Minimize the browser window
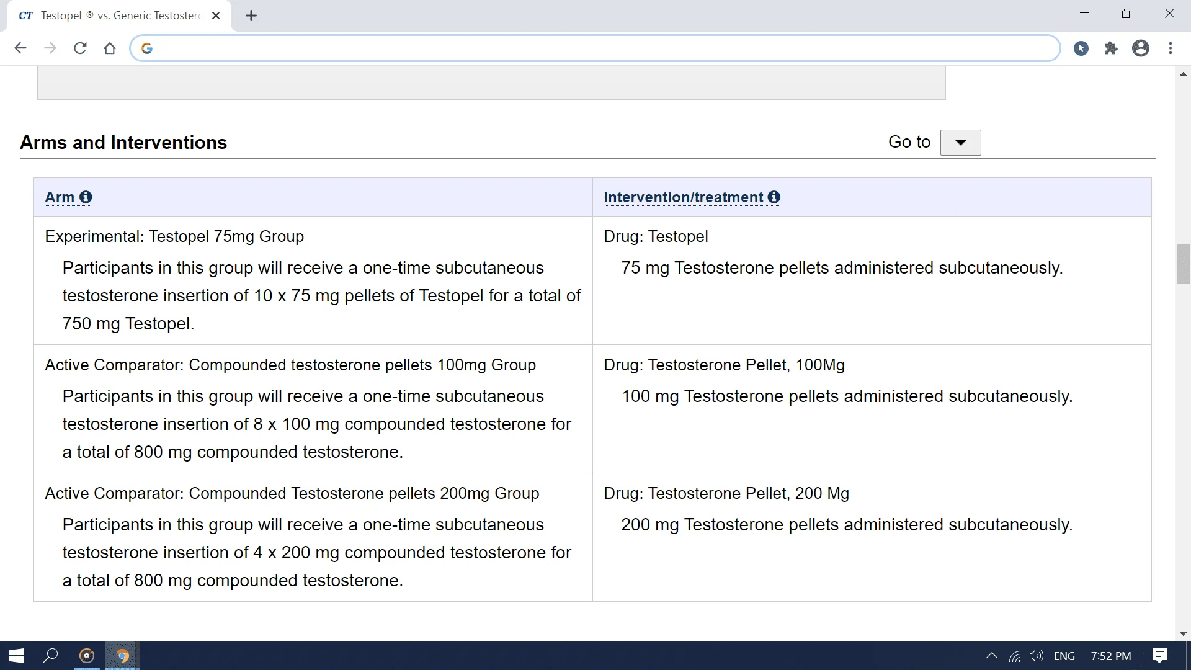The height and width of the screenshot is (670, 1191). (1084, 13)
